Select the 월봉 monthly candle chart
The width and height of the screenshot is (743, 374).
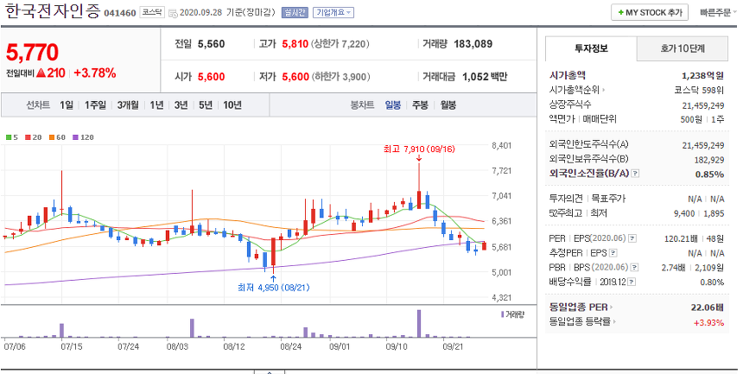pos(448,105)
